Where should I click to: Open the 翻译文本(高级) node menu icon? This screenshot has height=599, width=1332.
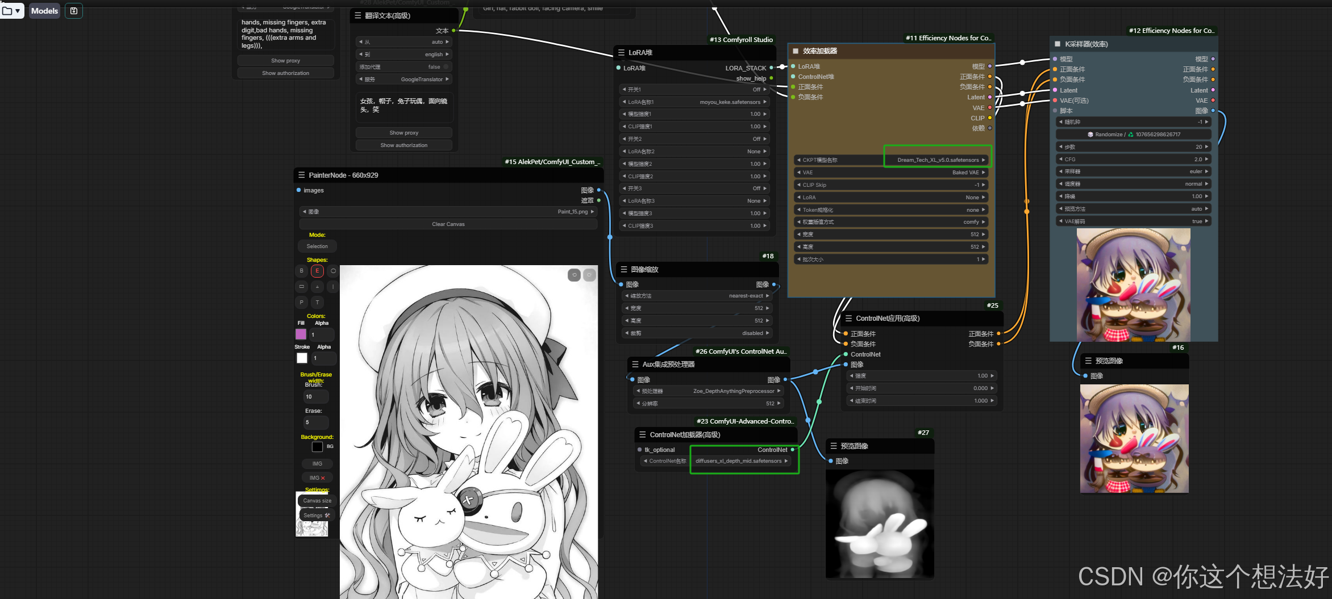click(358, 15)
